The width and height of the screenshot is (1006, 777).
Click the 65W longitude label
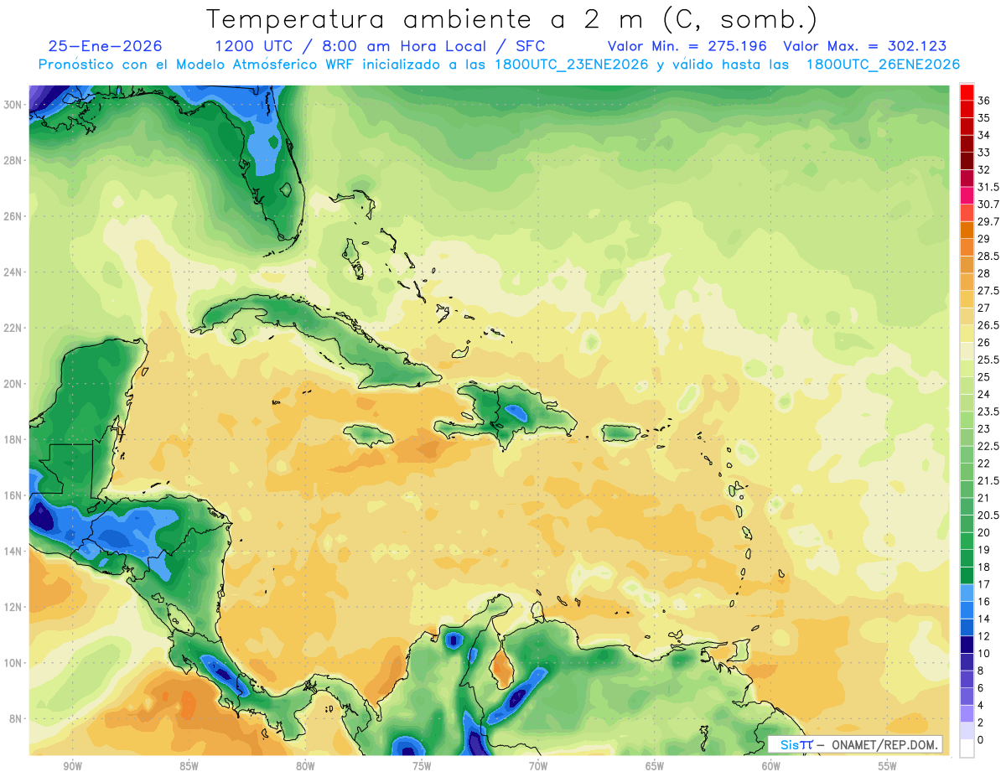click(x=655, y=766)
